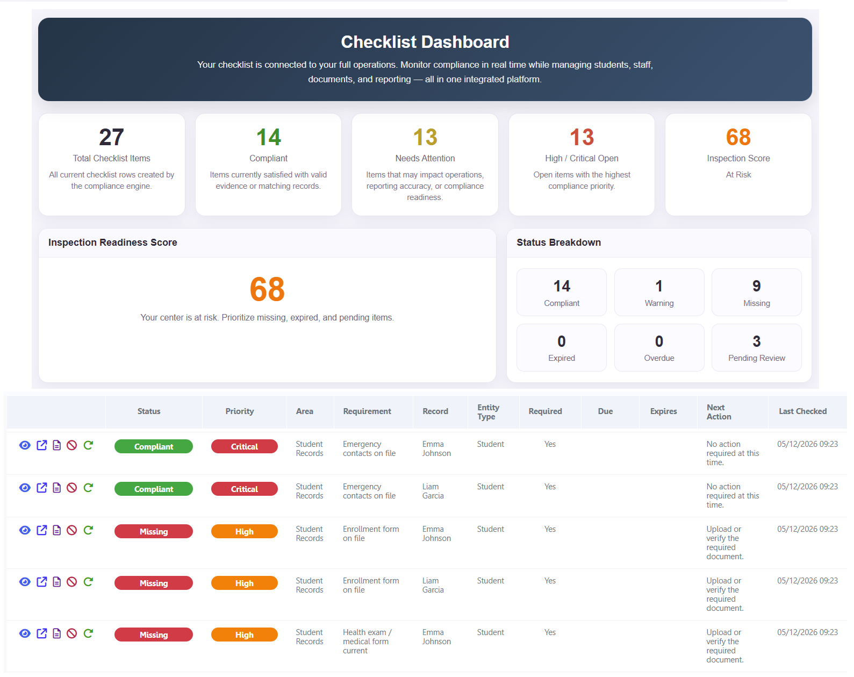Click the ban icon on Liam Garcia's Enrollment form row
Screen dimensions: 854x677
tap(71, 582)
